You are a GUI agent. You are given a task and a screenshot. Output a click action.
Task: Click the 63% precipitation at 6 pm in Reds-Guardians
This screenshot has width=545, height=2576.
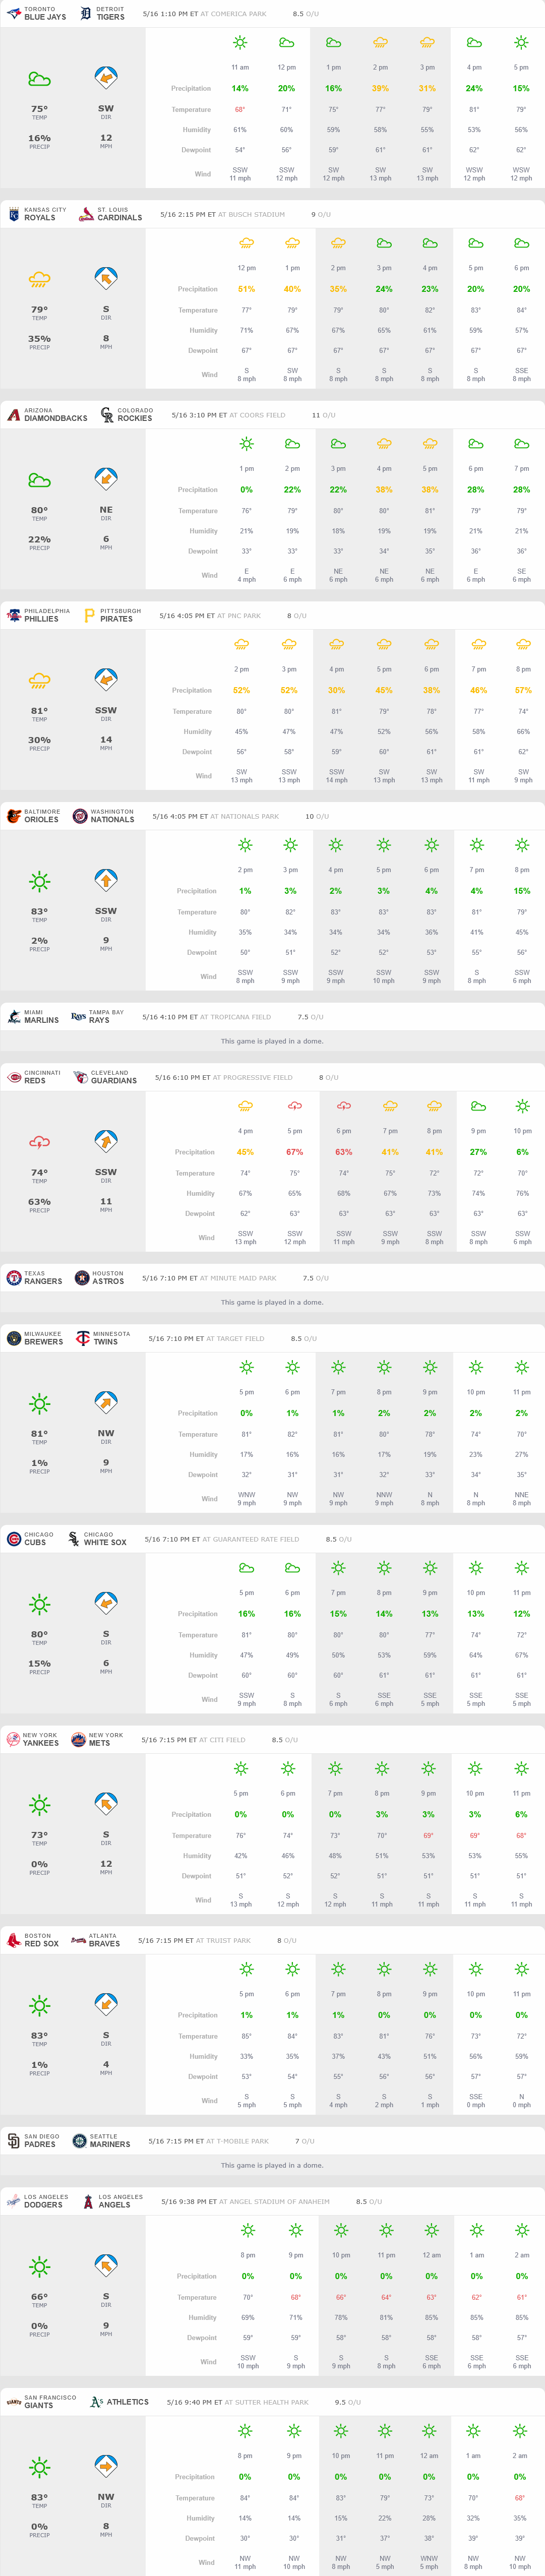344,1152
